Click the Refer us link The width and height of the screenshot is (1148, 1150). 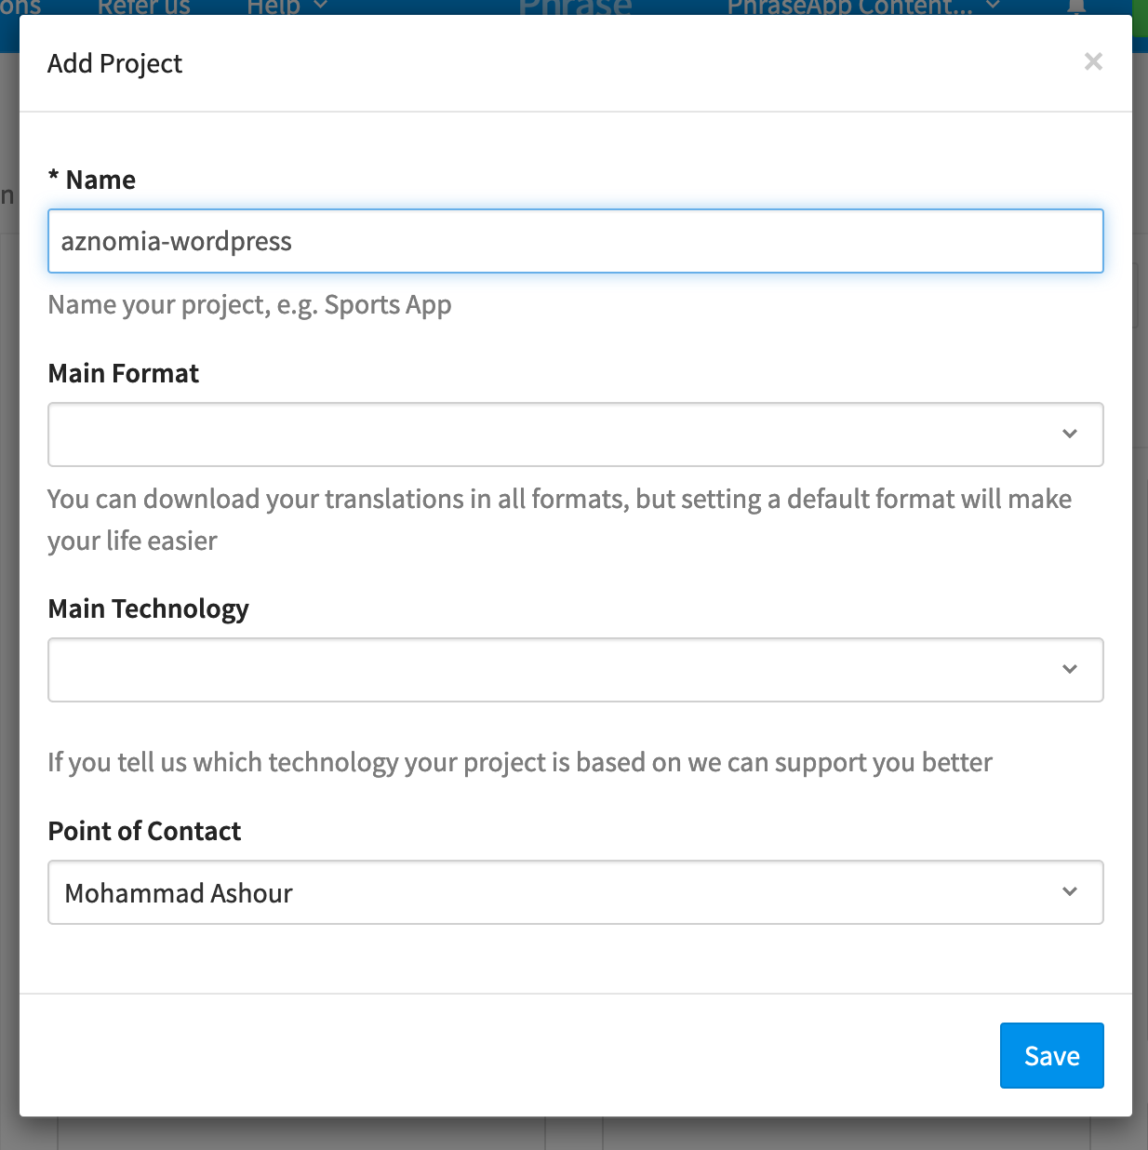coord(143,7)
